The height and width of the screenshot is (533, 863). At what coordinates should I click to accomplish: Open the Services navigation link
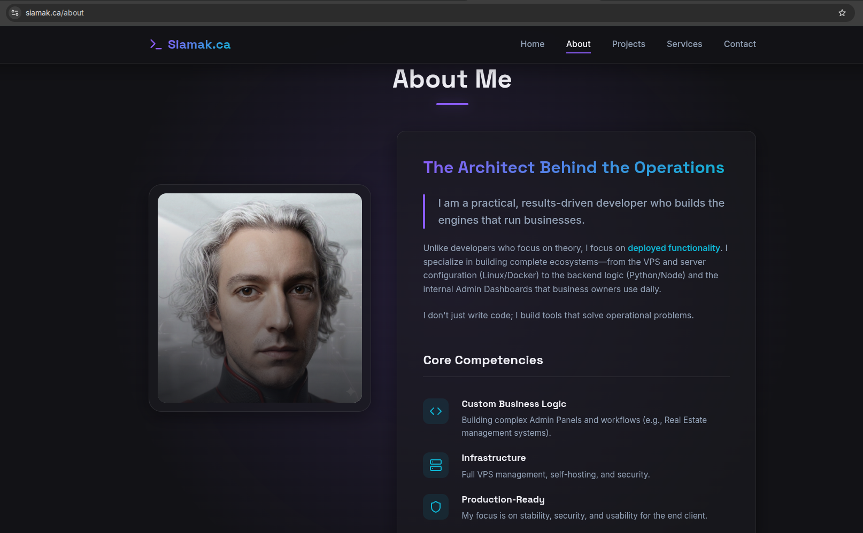684,44
